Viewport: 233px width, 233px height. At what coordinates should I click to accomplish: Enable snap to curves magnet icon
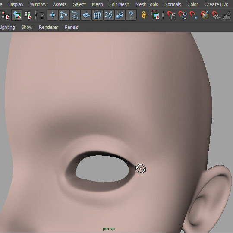(183, 15)
